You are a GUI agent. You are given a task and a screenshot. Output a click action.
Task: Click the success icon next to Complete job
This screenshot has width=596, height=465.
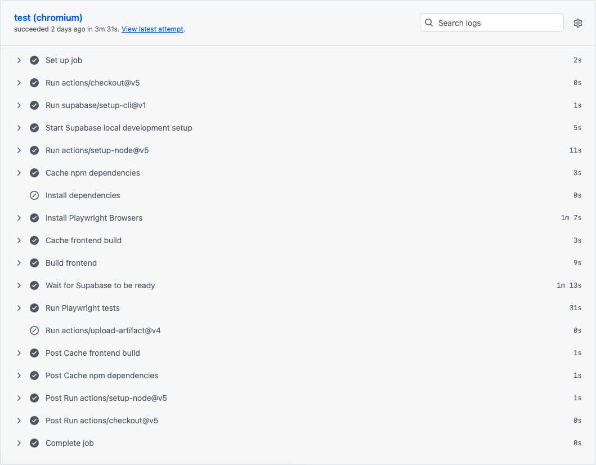tap(34, 442)
